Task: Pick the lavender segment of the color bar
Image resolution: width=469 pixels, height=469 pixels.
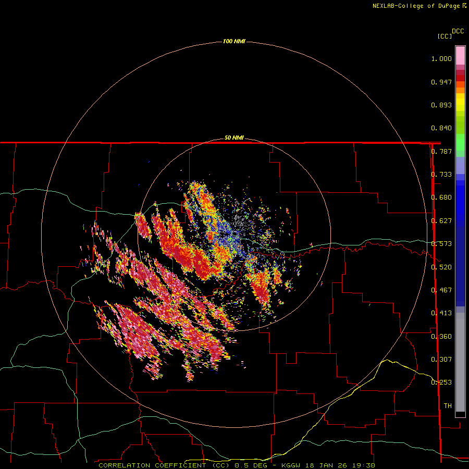Action: point(460,165)
